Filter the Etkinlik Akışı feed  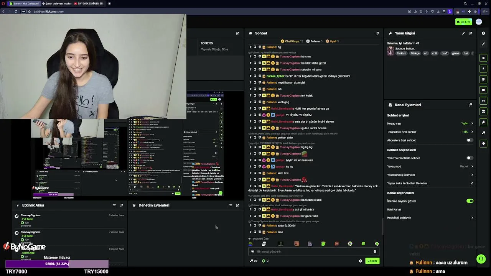point(114,205)
